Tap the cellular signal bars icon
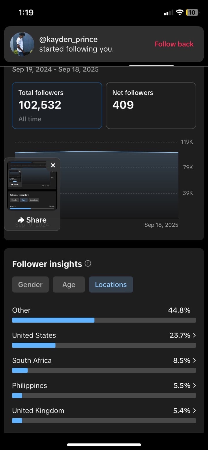 (168, 13)
